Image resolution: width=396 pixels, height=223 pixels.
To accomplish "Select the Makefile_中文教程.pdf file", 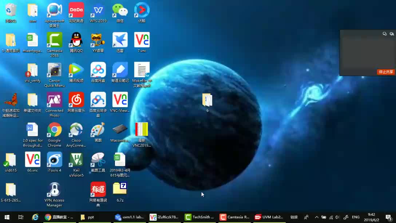I will 142,74.
